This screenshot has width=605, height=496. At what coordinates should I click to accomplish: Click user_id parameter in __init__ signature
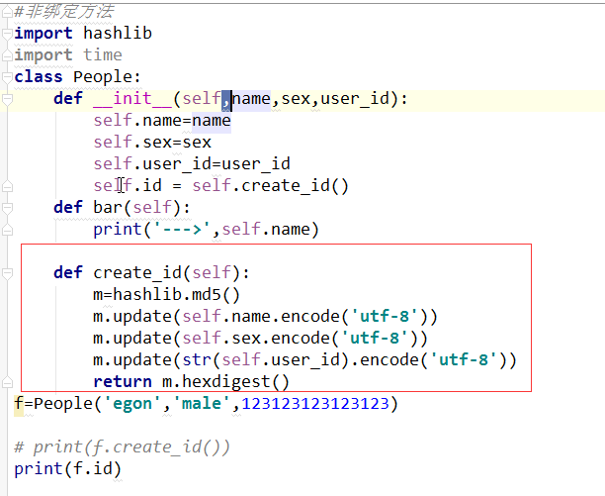pos(355,98)
